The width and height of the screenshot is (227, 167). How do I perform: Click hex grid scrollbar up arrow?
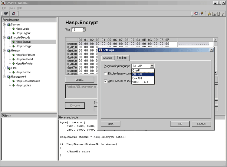pos(215,40)
